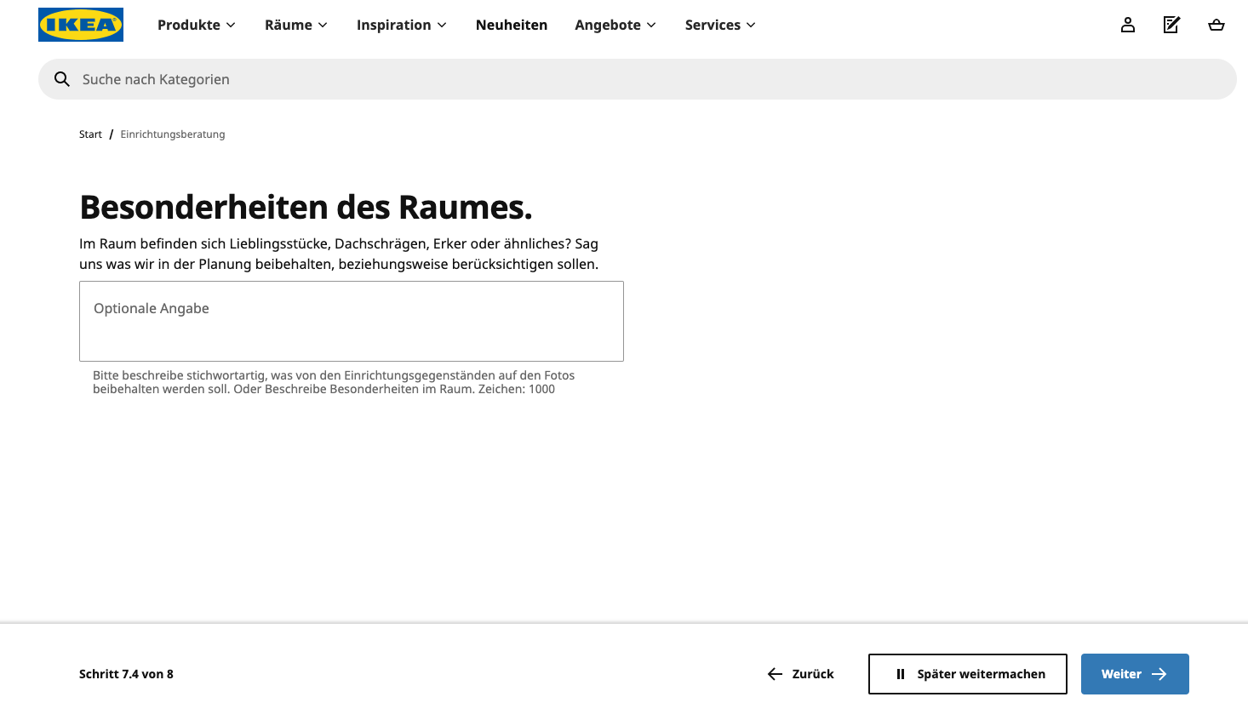The width and height of the screenshot is (1248, 720).
Task: Expand the Räume dropdown menu
Action: (295, 25)
